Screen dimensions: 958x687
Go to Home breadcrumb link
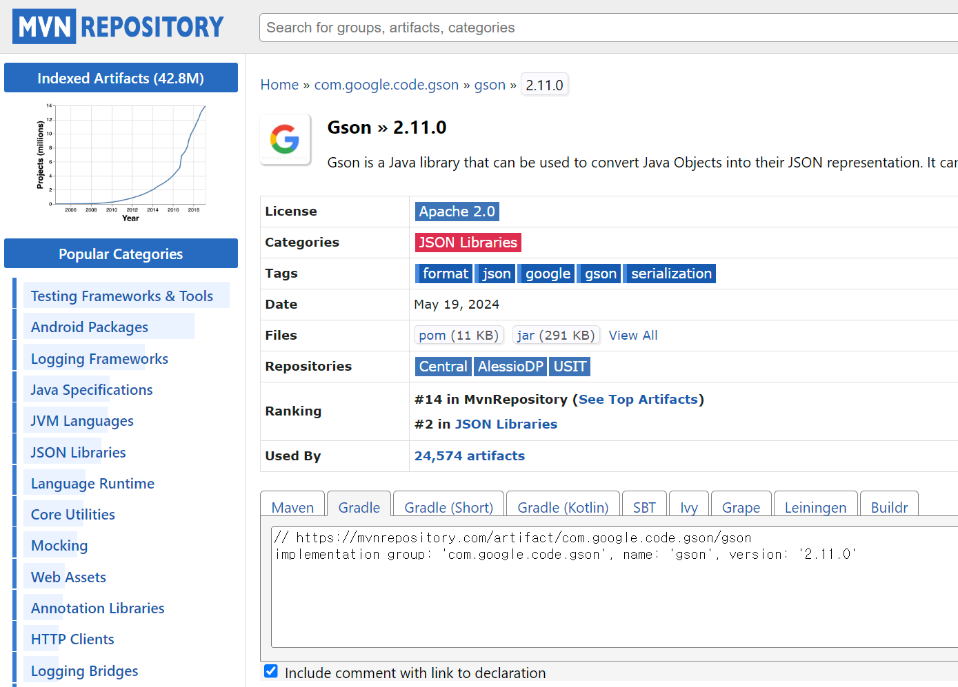(279, 85)
